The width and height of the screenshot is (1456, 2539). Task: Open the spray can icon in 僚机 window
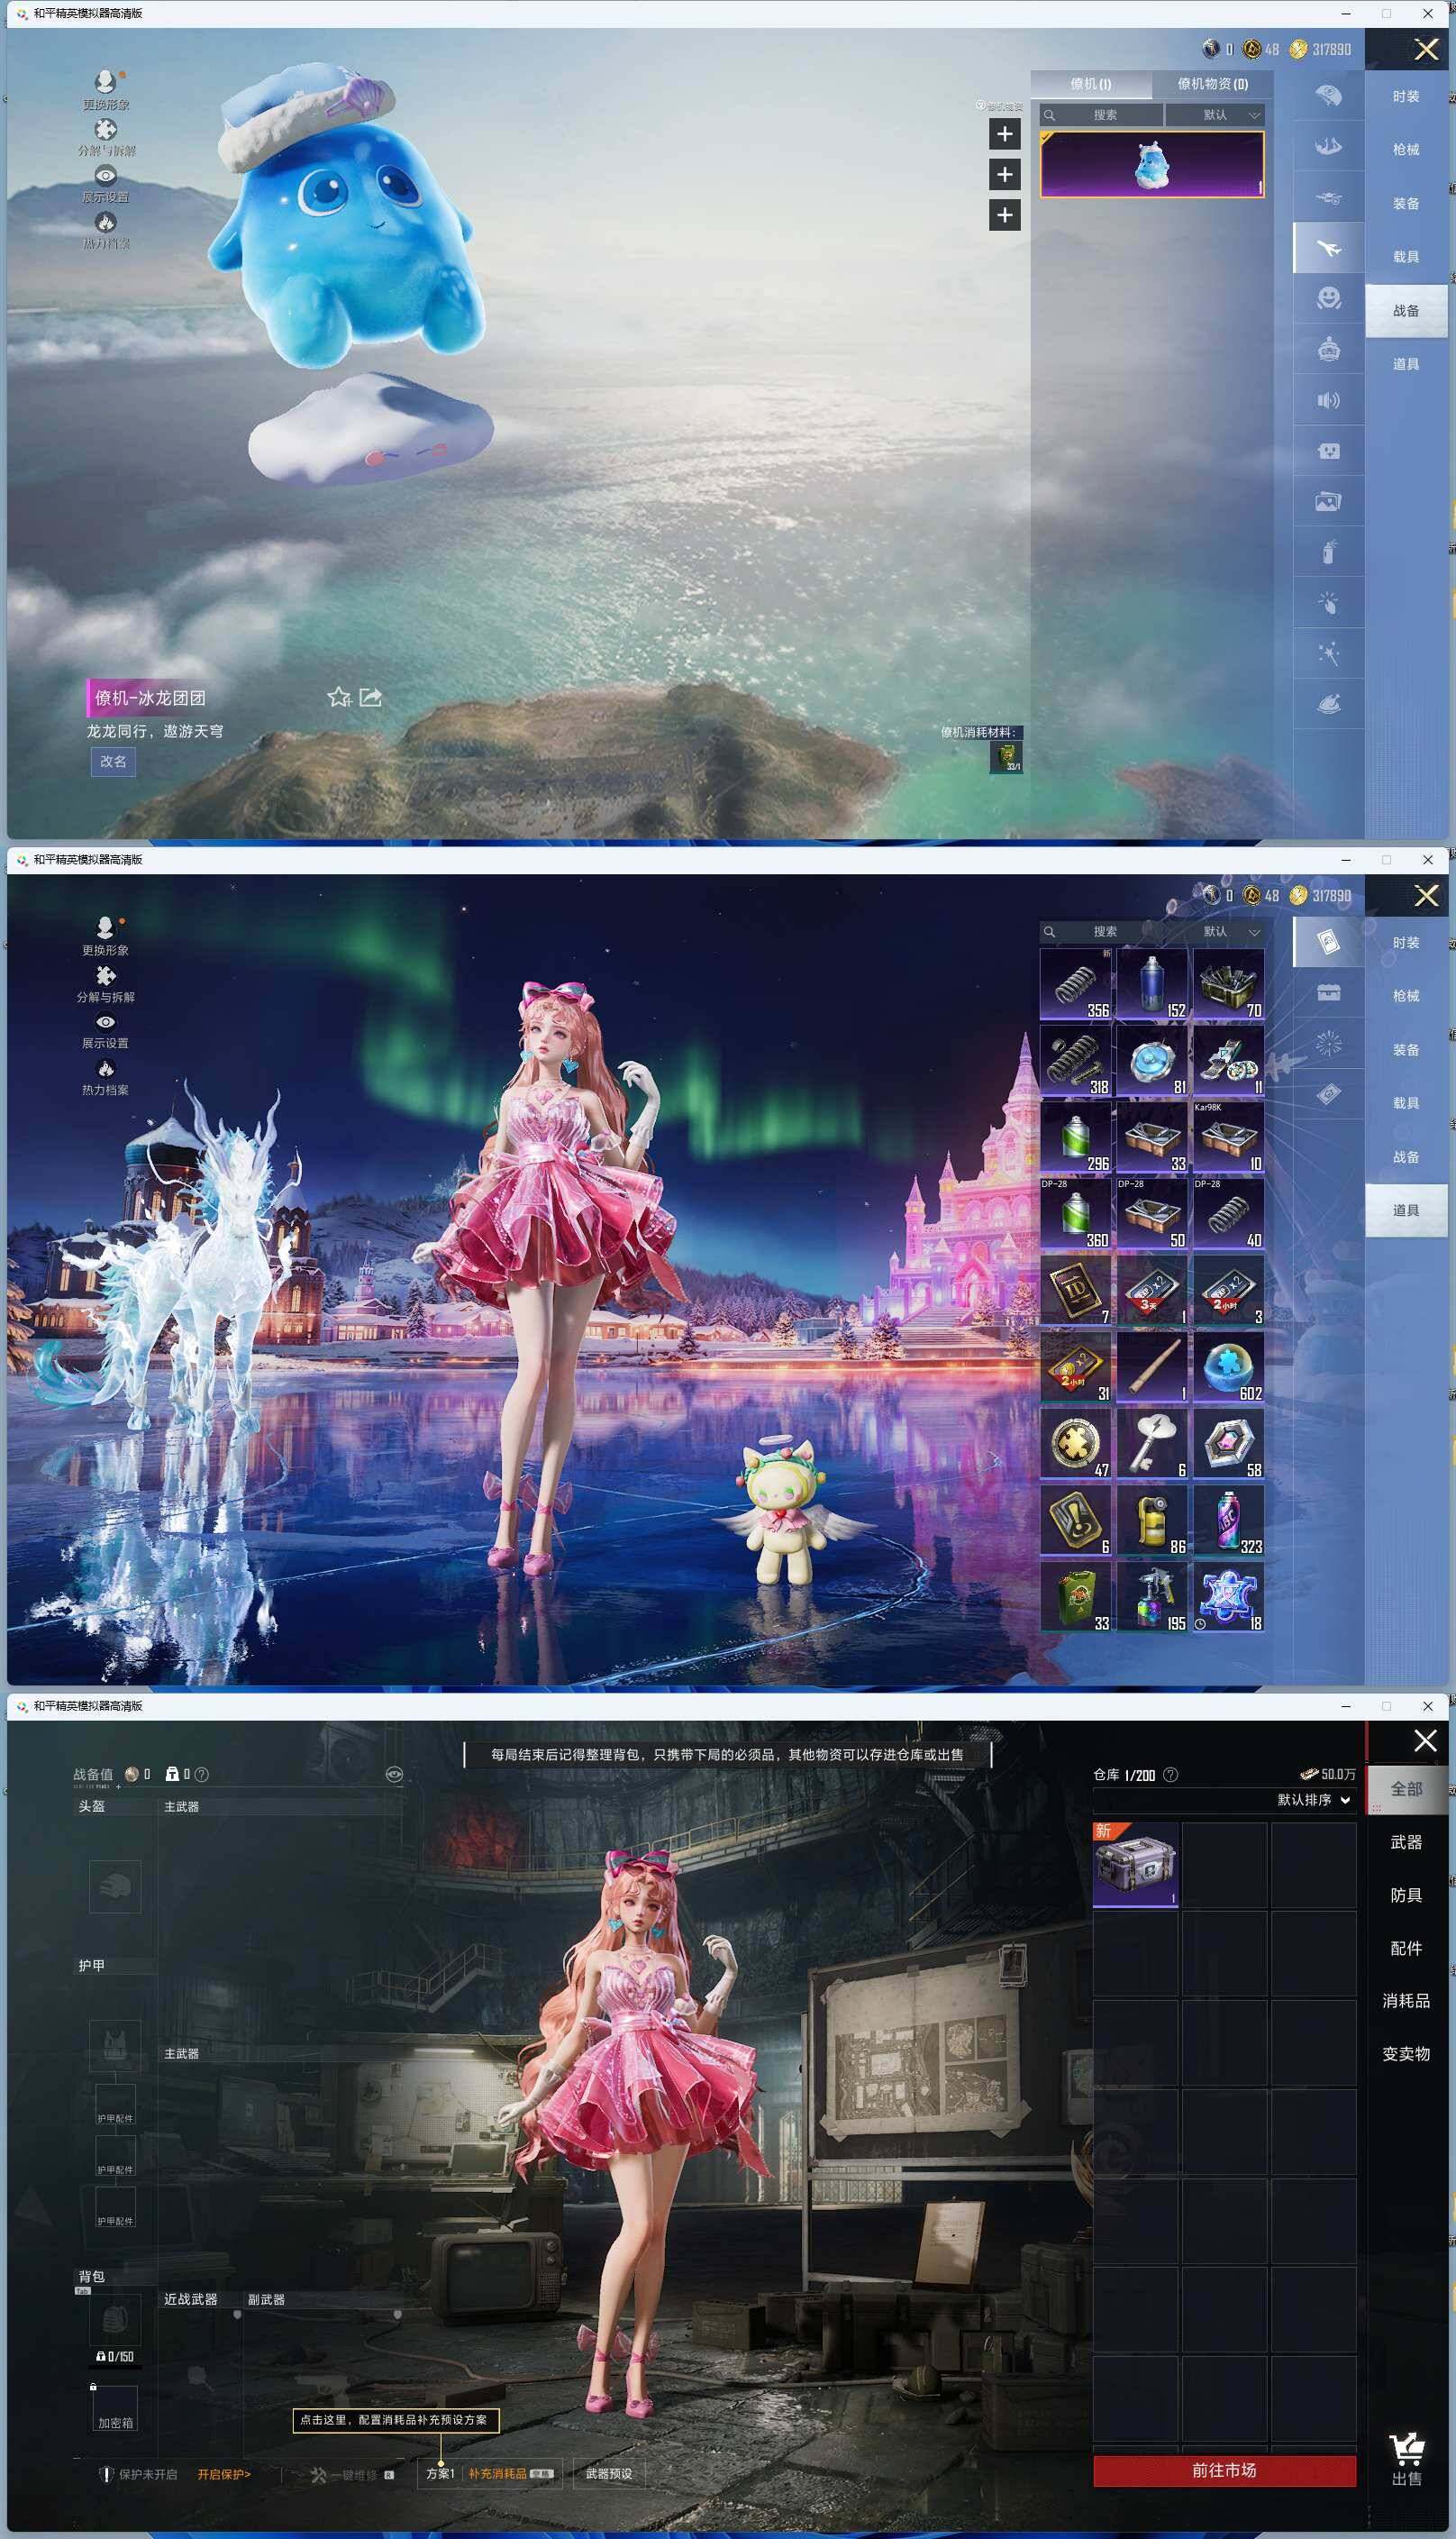coord(1328,553)
